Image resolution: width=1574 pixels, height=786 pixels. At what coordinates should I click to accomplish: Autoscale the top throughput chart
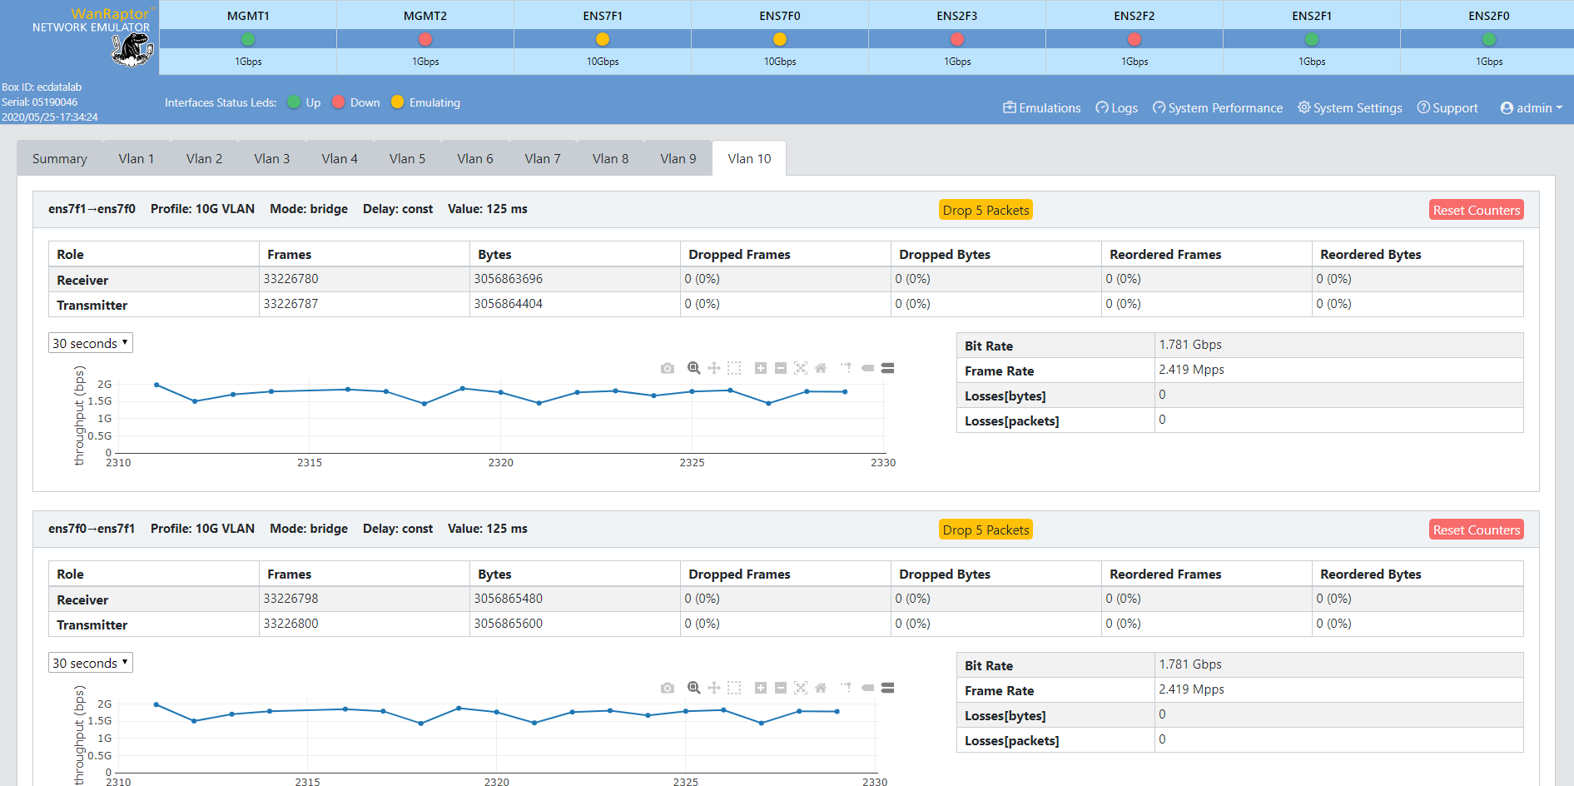[x=801, y=367]
